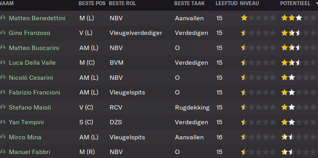Sort by the BESTE ROL column header

[122, 4]
